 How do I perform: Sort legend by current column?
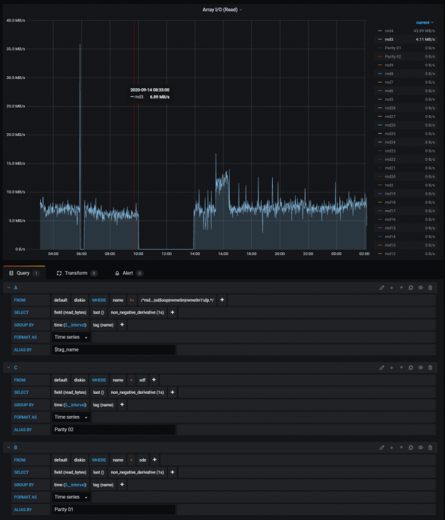pyautogui.click(x=424, y=23)
